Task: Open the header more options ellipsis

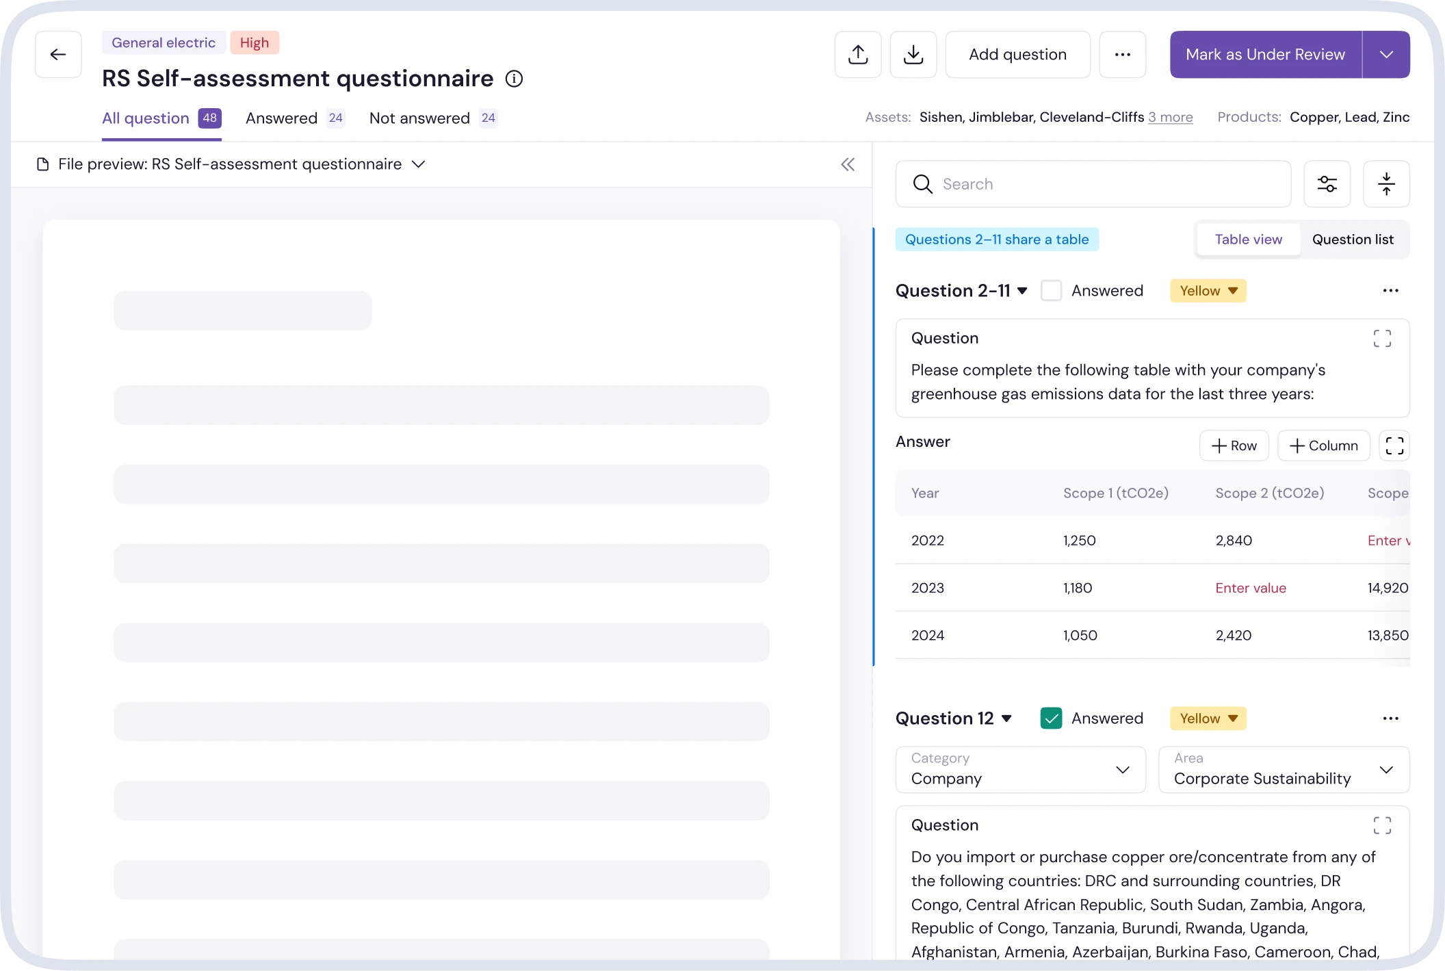Action: [1123, 55]
